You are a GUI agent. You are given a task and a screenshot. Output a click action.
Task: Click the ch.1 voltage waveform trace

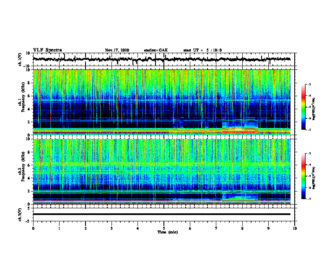161,59
